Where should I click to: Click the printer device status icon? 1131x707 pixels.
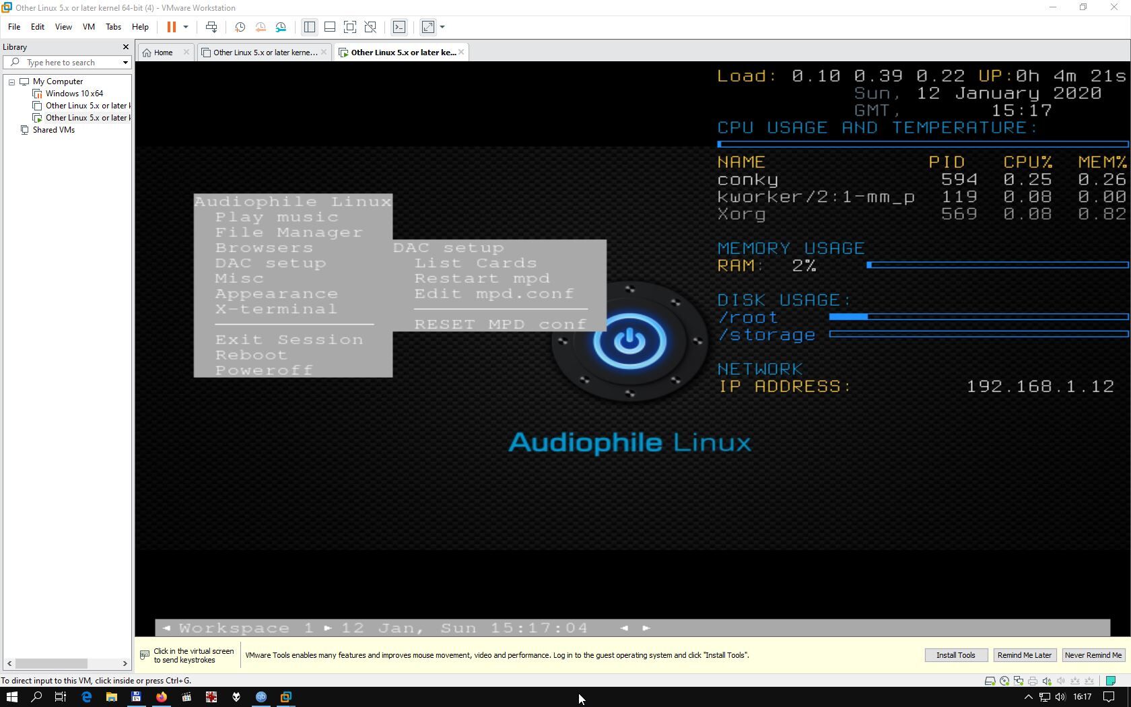(x=1033, y=681)
